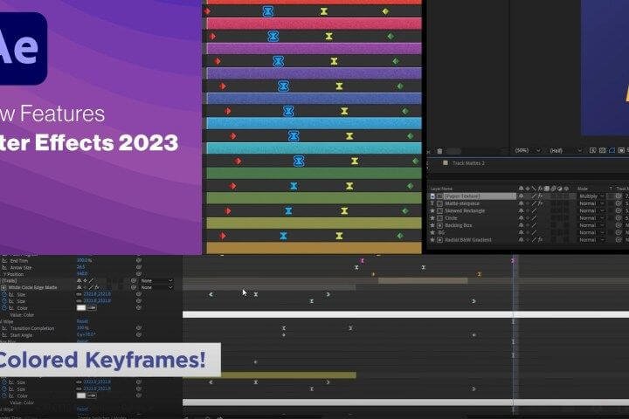Screen dimensions: 629x419
Task: Click the Start Angle value
Action: (86, 334)
